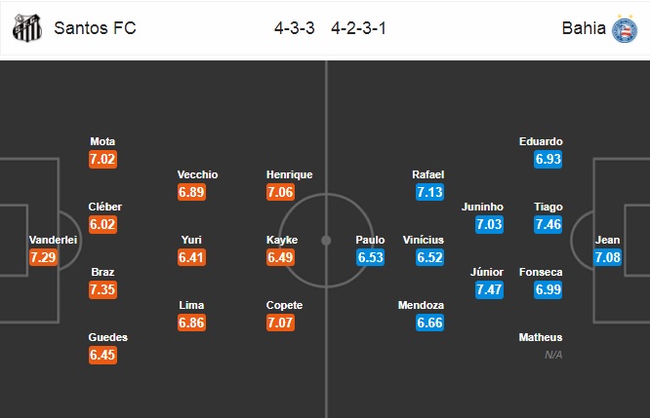Image resolution: width=650 pixels, height=418 pixels.
Task: Open player Vecchio's name
Action: coord(198,174)
